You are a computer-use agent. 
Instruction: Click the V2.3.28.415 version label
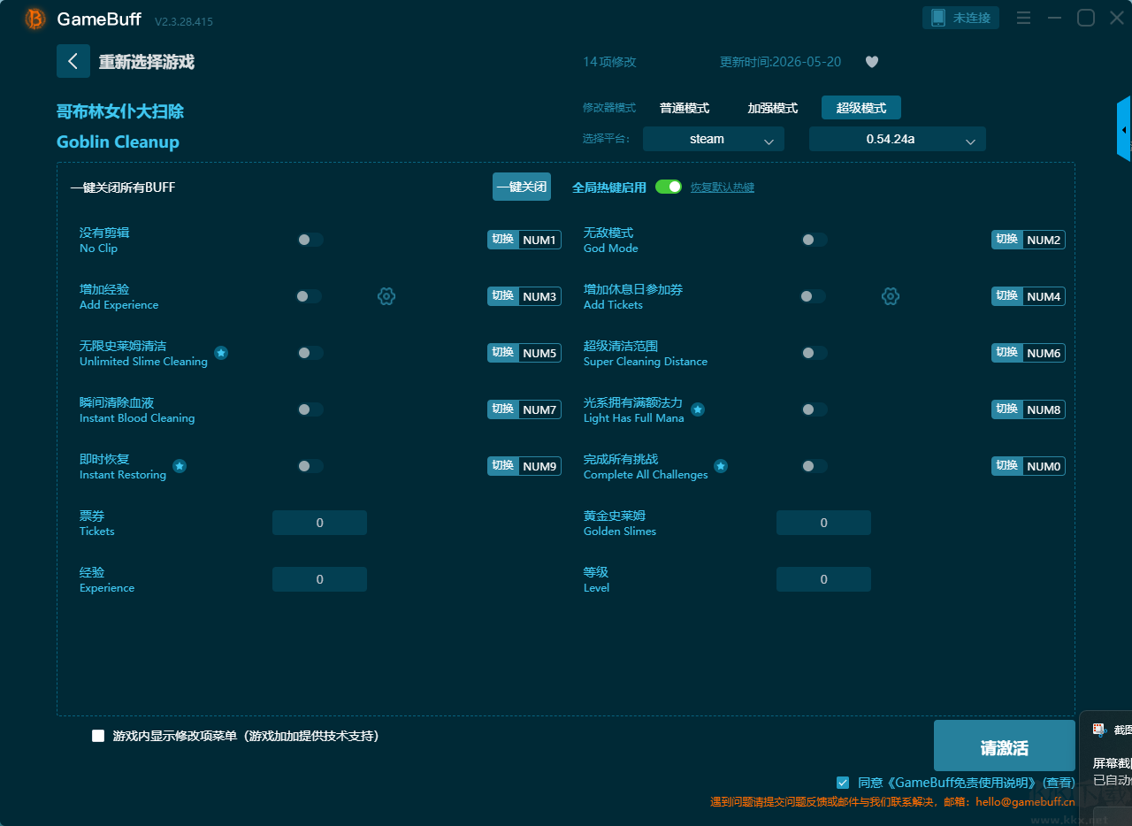point(184,21)
